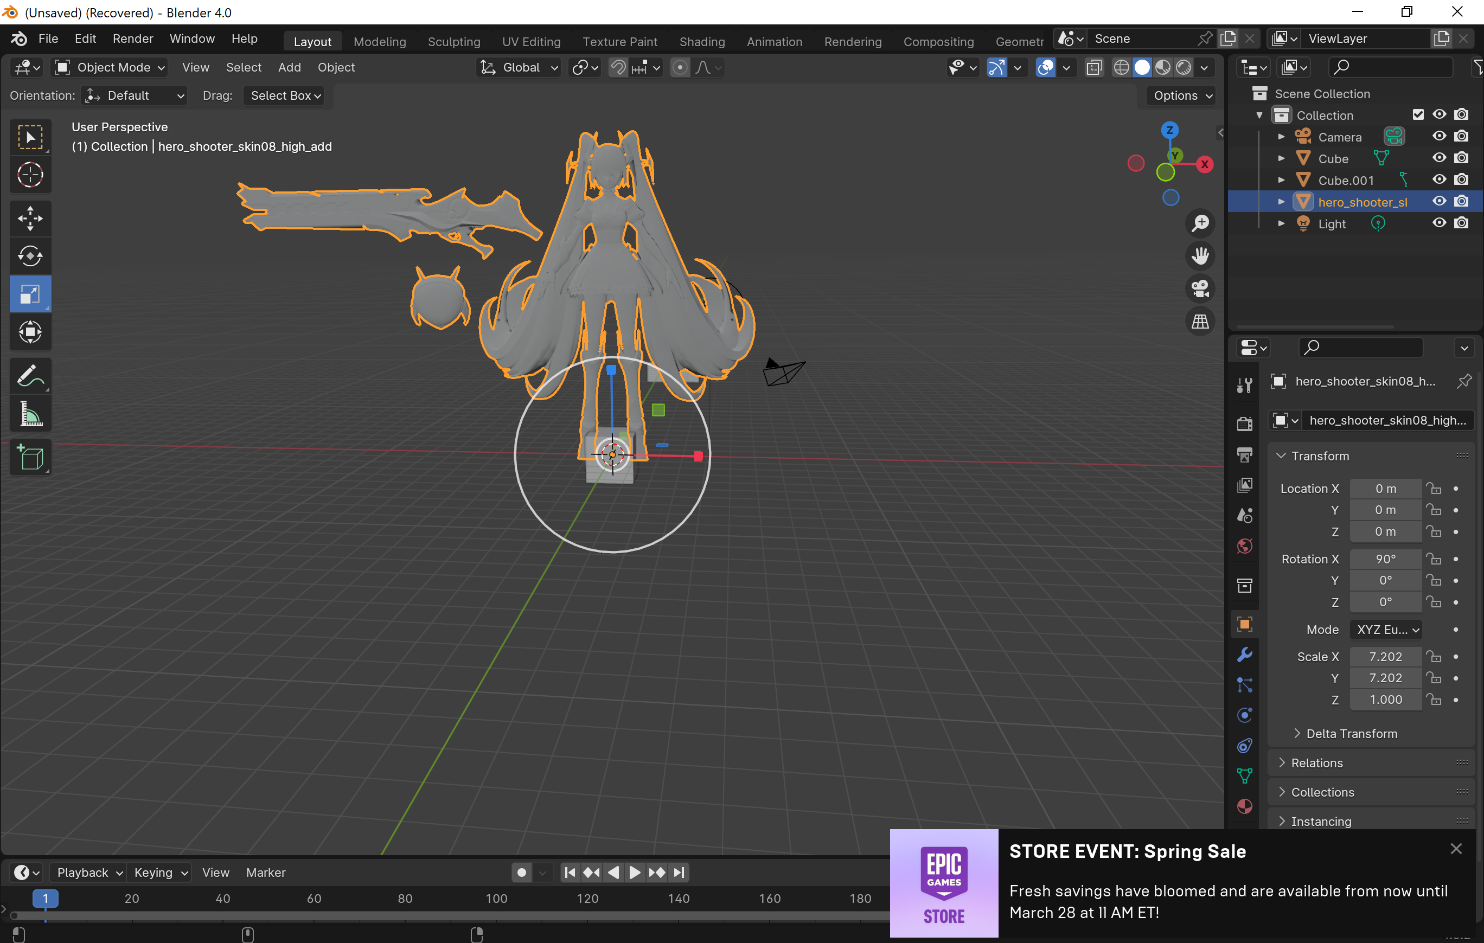Open the Modifiers properties tab
The width and height of the screenshot is (1484, 943).
point(1244,654)
